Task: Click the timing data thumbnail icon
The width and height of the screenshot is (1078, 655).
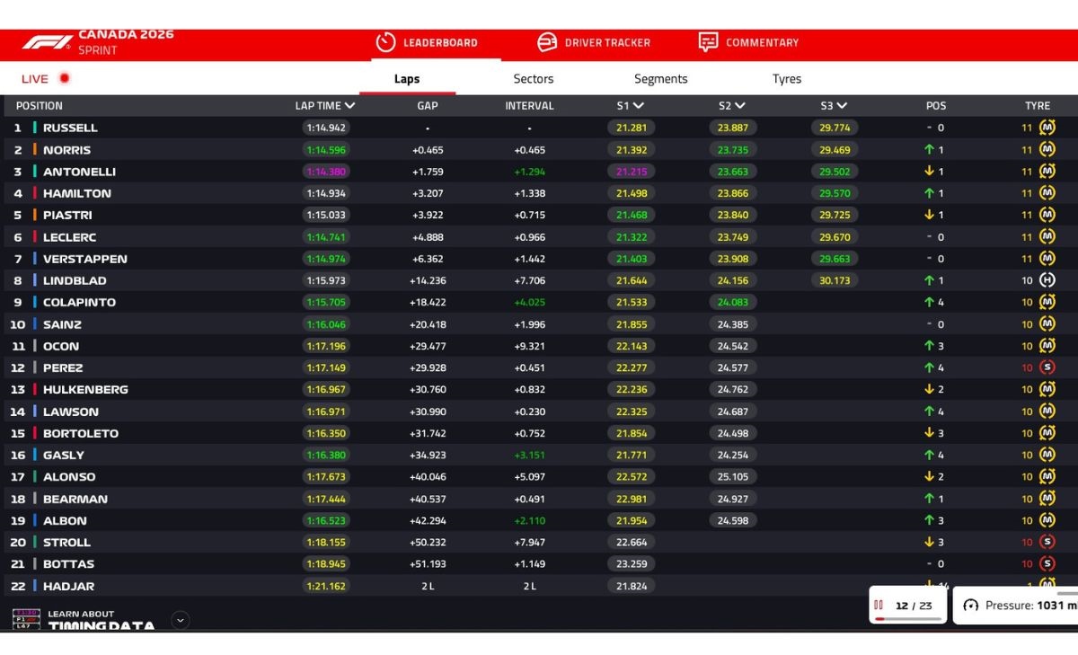Action: tap(27, 619)
